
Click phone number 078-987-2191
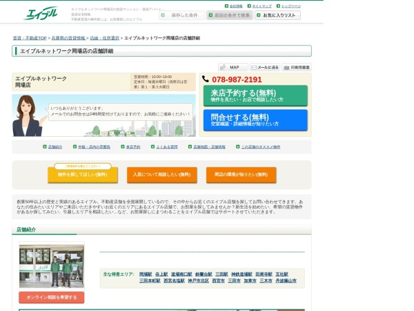(237, 79)
